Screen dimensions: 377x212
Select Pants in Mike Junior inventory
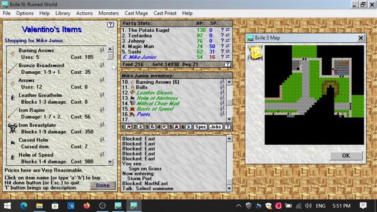pyautogui.click(x=143, y=114)
